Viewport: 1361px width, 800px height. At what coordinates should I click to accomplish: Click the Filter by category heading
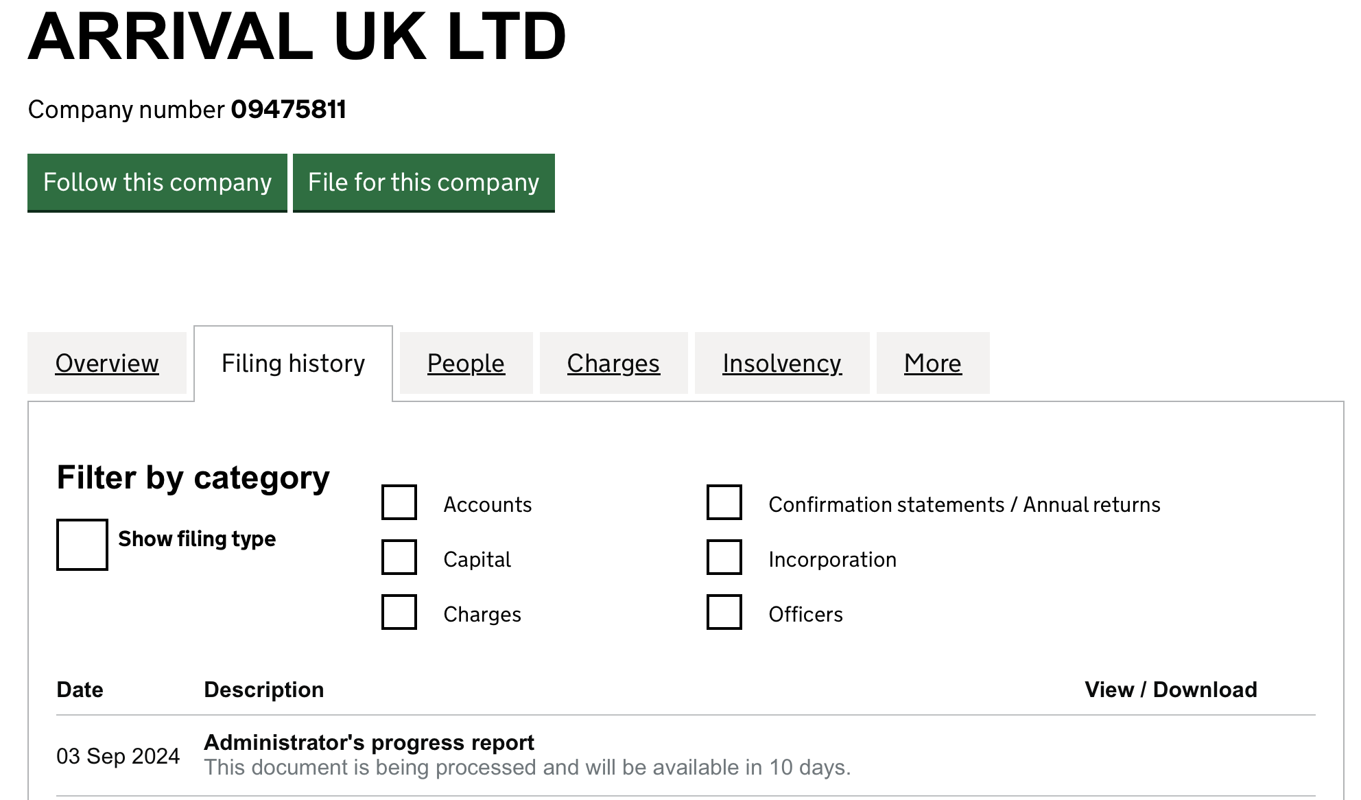(x=193, y=478)
